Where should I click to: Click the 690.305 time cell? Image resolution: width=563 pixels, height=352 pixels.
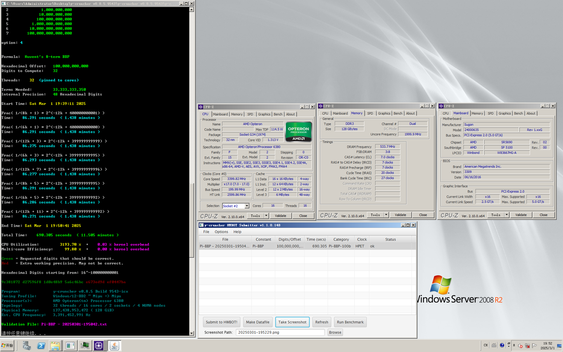click(319, 246)
